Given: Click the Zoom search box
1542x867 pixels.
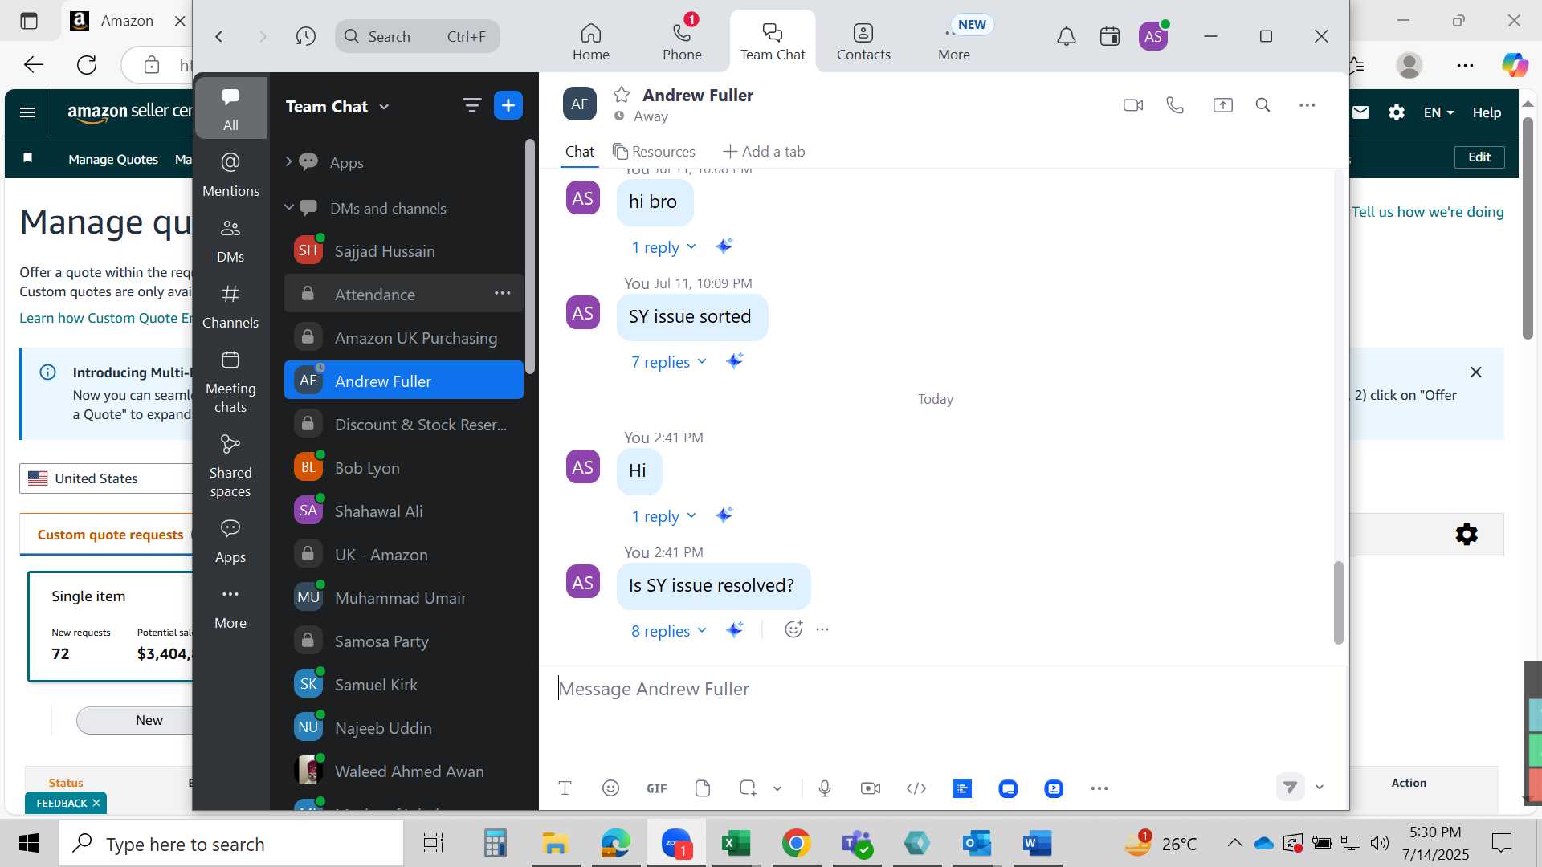Looking at the screenshot, I should [x=417, y=36].
